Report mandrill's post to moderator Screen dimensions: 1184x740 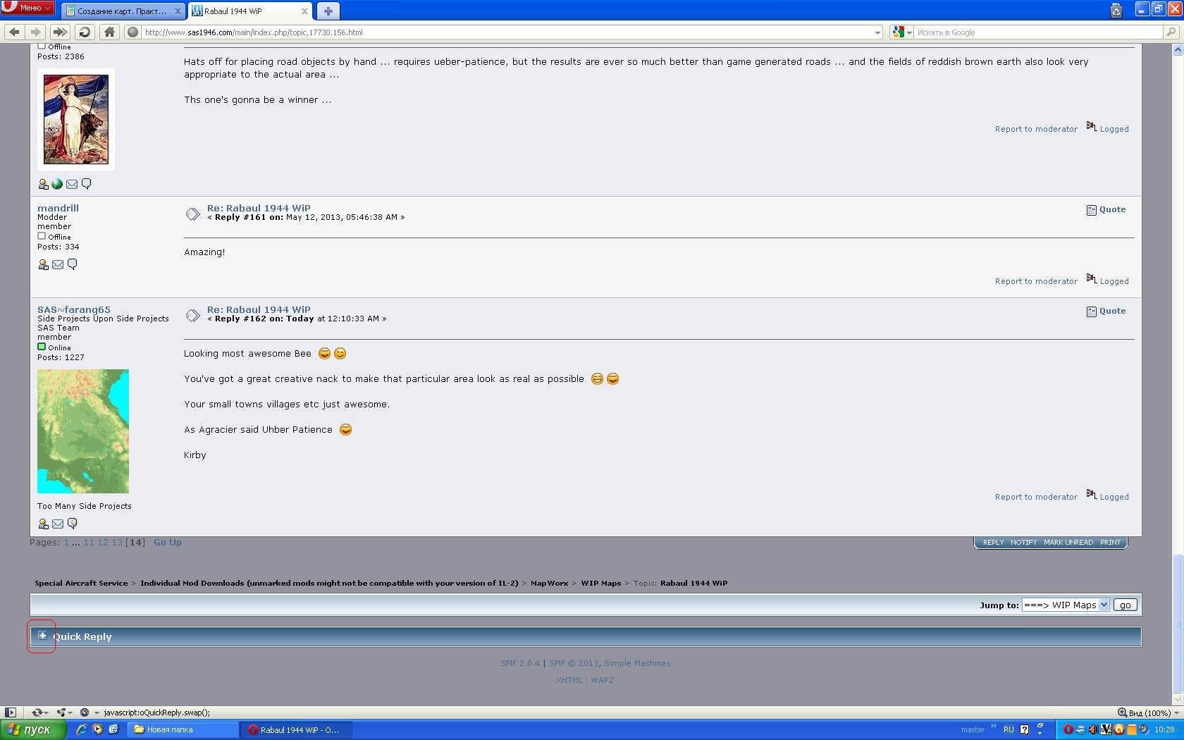tap(1036, 281)
